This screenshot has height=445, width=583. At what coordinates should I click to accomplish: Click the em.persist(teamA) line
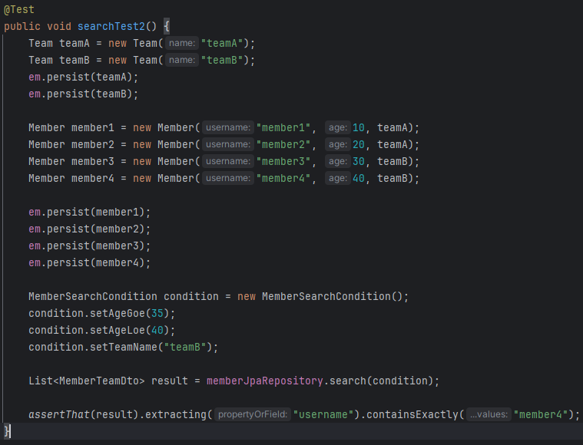tap(83, 77)
